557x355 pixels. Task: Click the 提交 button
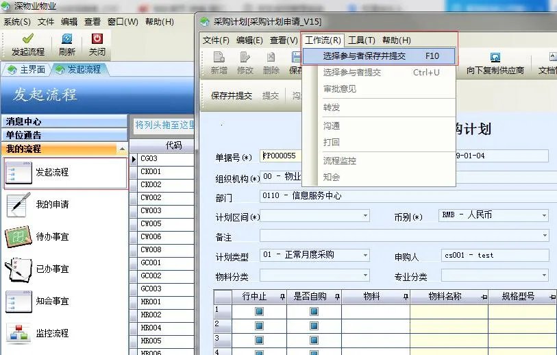[271, 96]
